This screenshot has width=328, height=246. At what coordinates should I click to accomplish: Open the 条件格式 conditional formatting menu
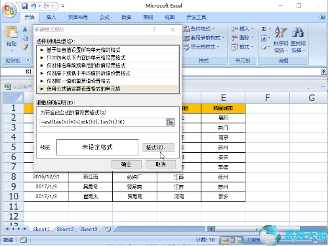(199, 29)
